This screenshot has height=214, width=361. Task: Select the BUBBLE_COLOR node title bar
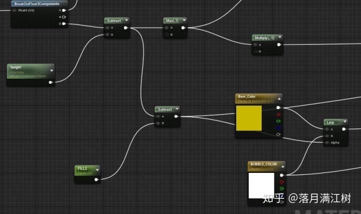267,166
